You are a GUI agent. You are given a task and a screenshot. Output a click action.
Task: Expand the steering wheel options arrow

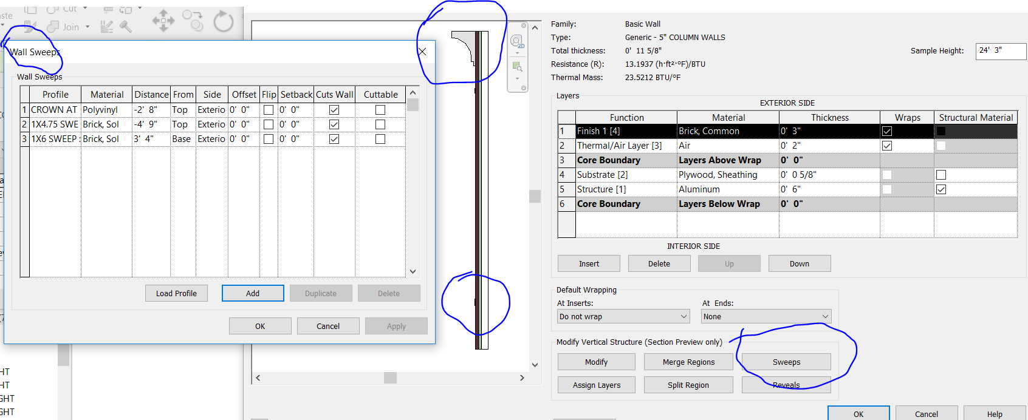tap(517, 53)
